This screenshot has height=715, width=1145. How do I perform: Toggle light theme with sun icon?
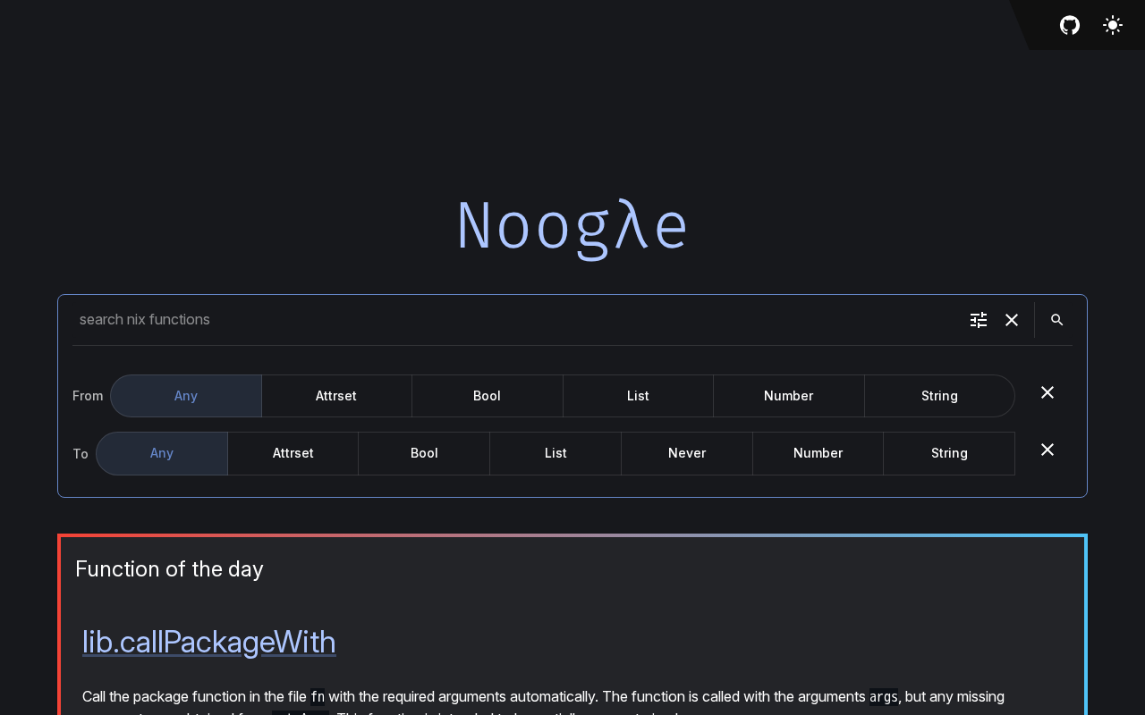1113,25
